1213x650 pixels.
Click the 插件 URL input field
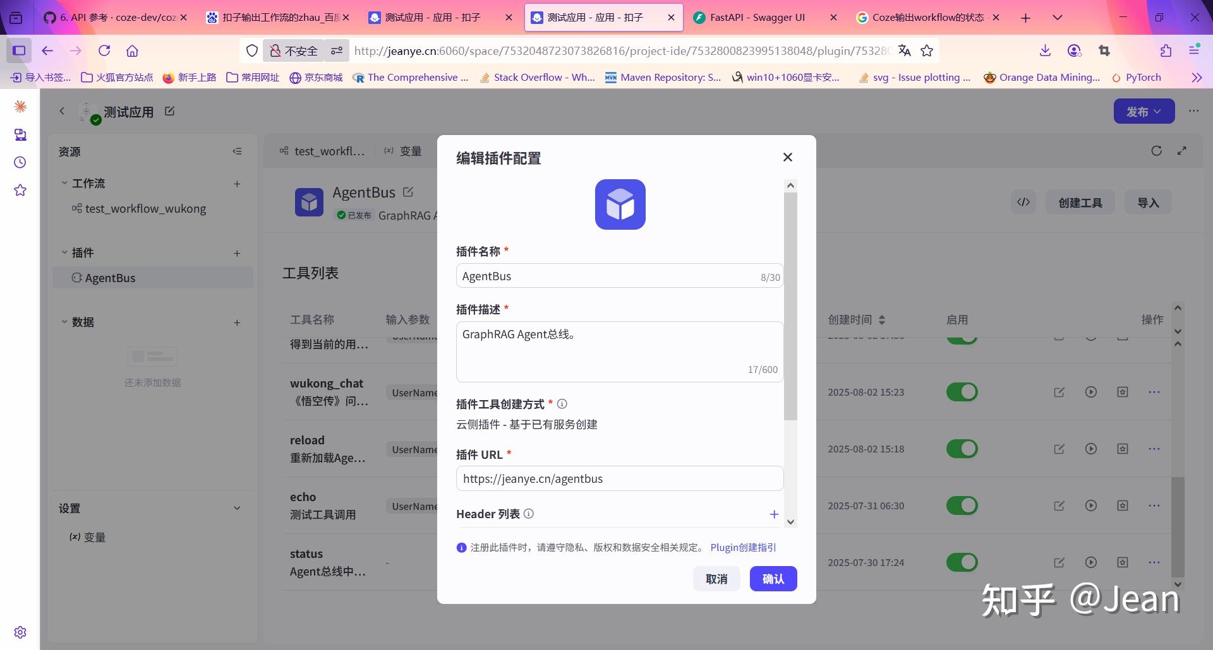click(x=619, y=478)
